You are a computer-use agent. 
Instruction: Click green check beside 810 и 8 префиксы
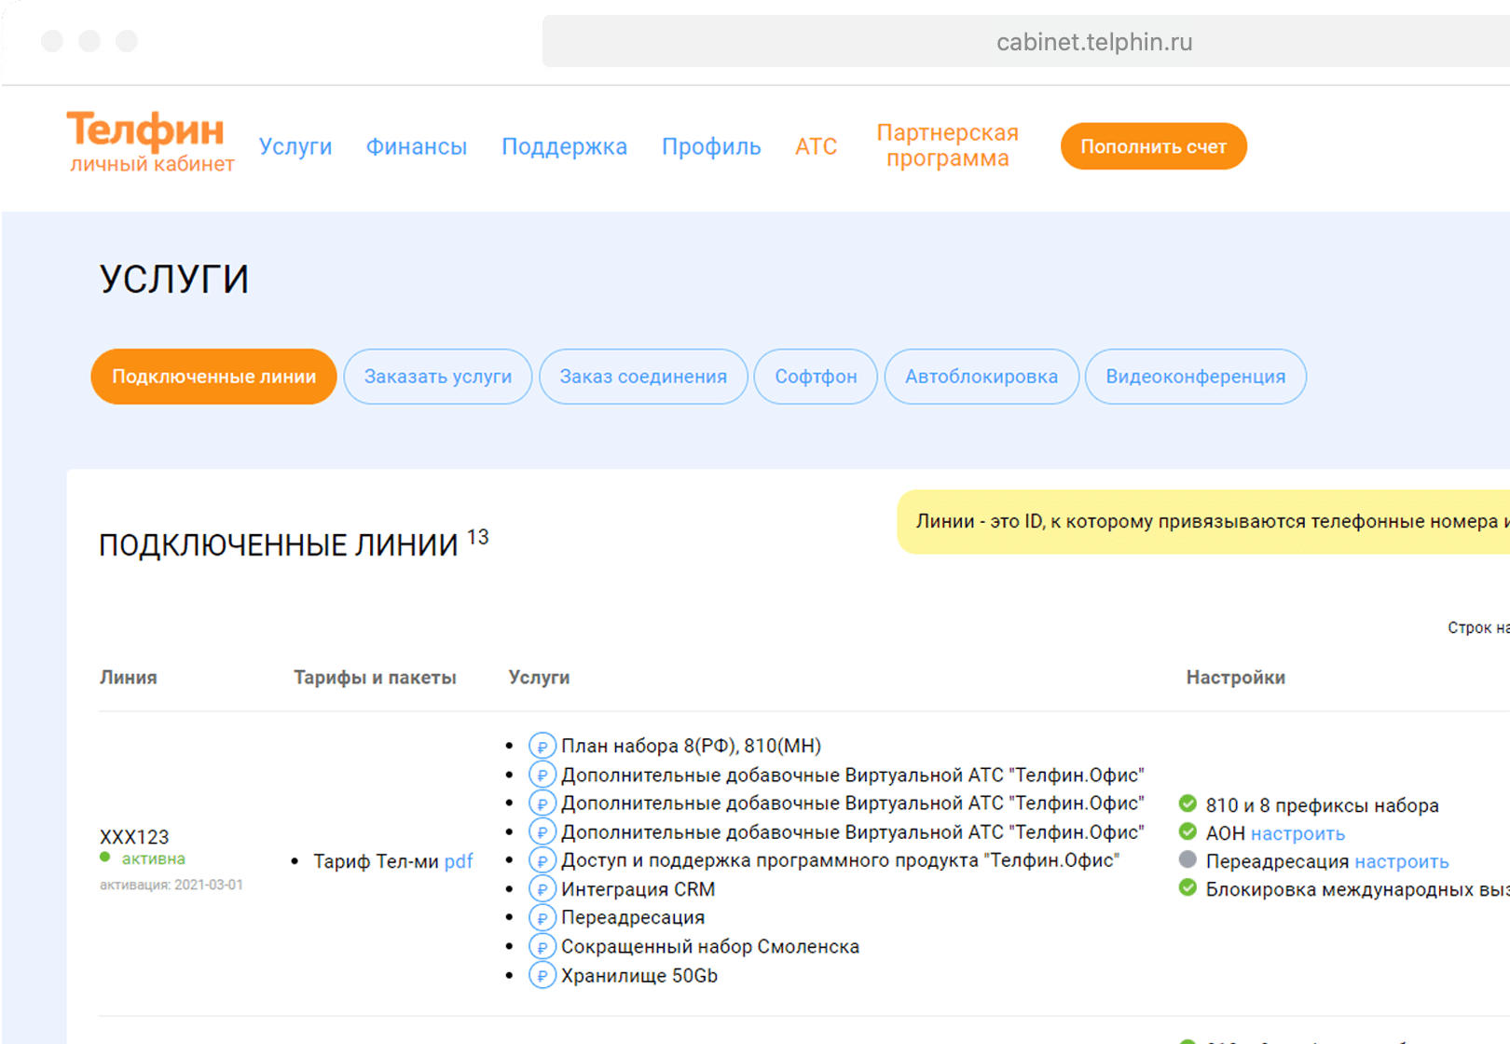1187,804
